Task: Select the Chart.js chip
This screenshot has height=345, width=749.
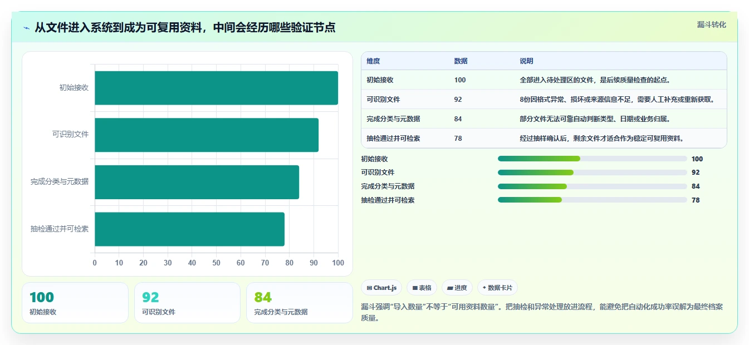Action: pyautogui.click(x=381, y=288)
